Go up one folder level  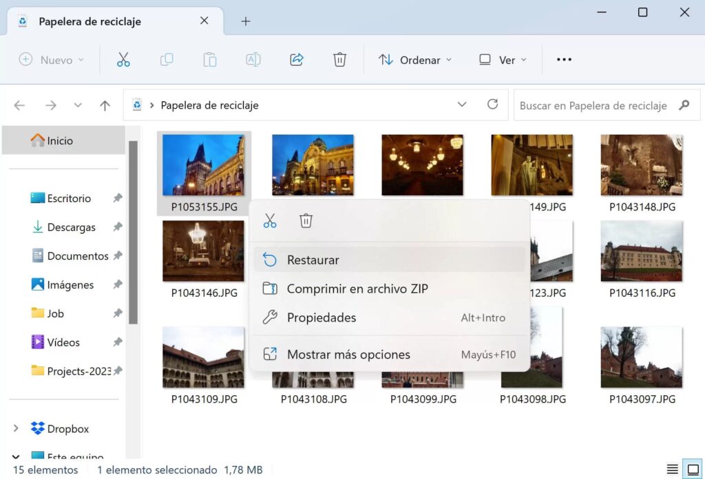coord(105,105)
